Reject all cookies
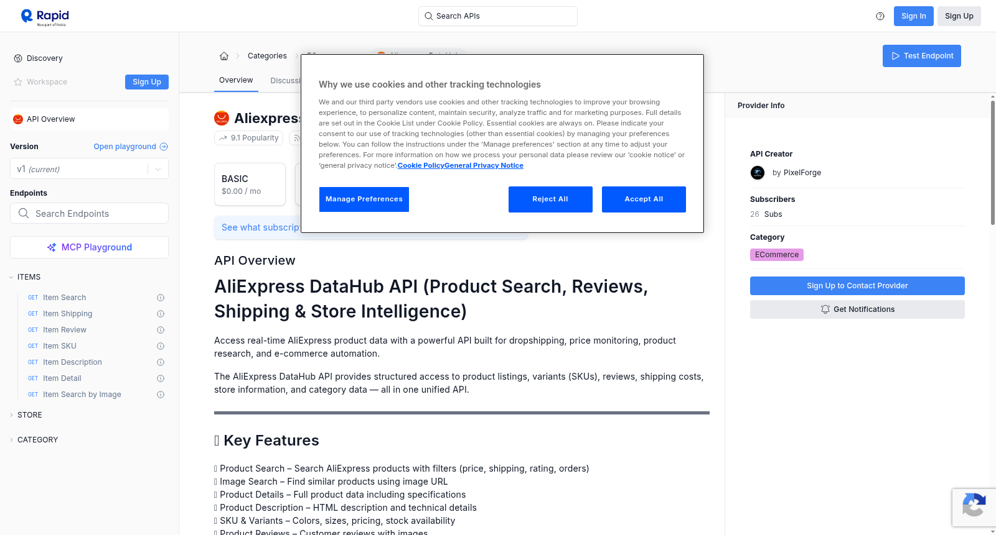Viewport: 996px width, 535px height. [x=550, y=199]
